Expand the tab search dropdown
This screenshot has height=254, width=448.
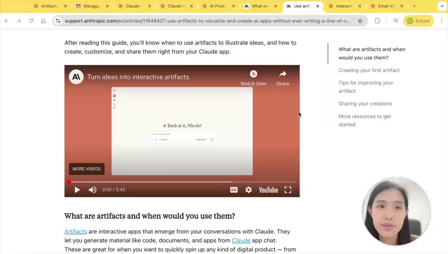point(442,6)
